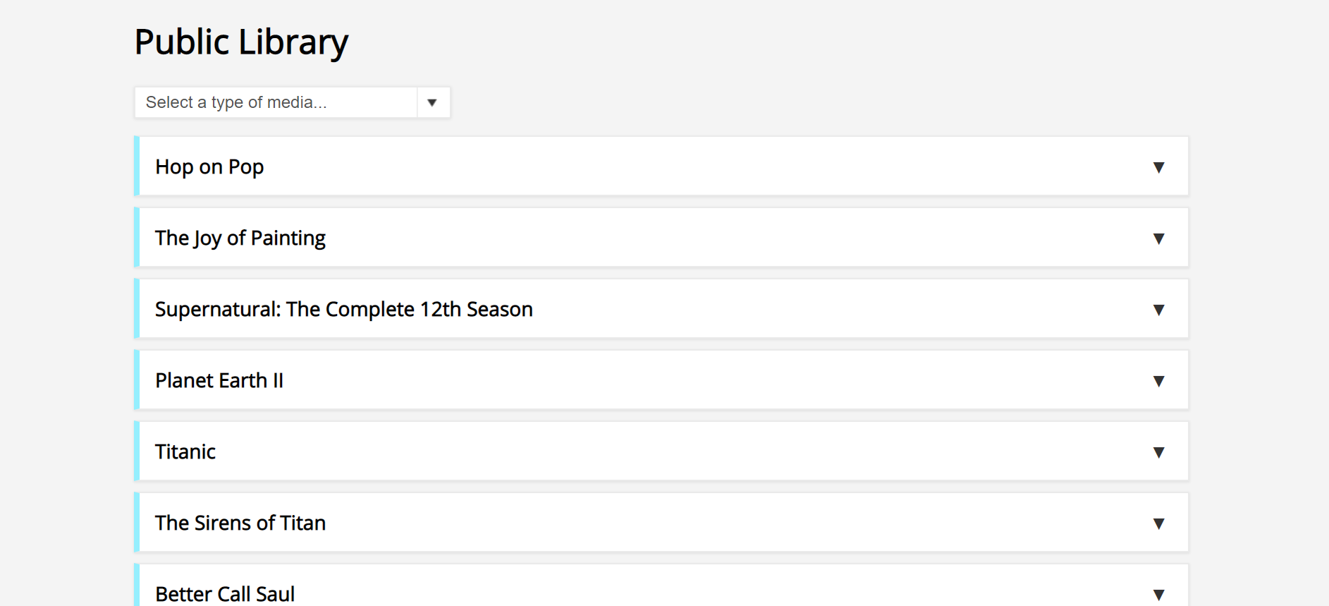The height and width of the screenshot is (606, 1329).
Task: Open the media type dropdown arrow
Action: pyautogui.click(x=432, y=103)
